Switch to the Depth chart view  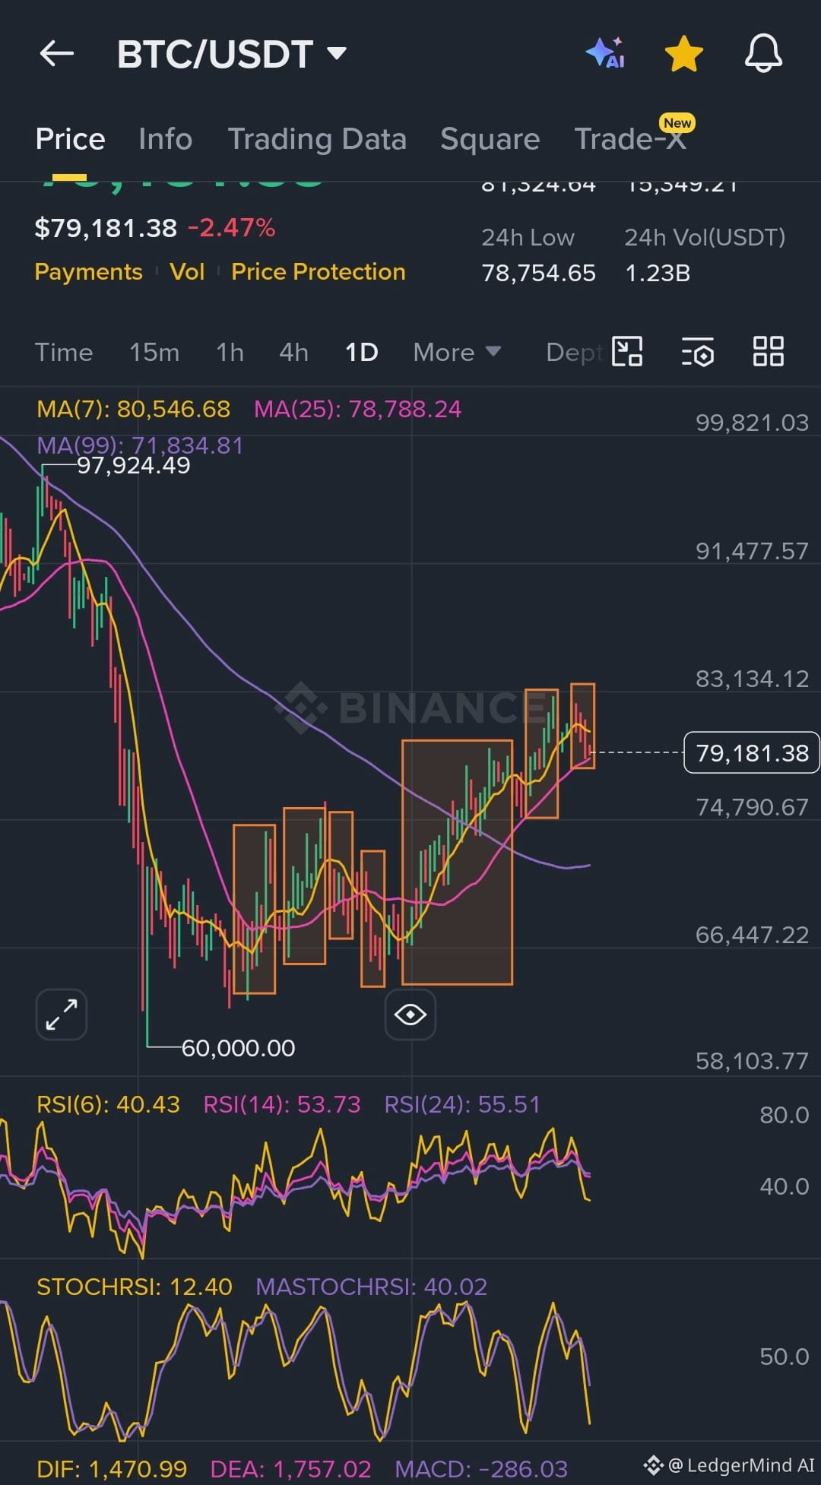pyautogui.click(x=575, y=353)
